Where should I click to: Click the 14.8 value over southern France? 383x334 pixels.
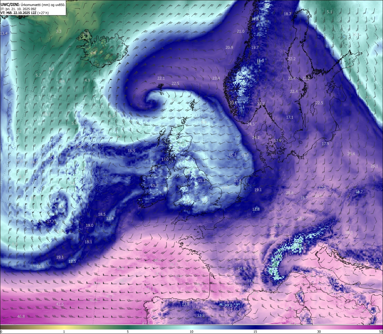pyautogui.click(x=241, y=268)
